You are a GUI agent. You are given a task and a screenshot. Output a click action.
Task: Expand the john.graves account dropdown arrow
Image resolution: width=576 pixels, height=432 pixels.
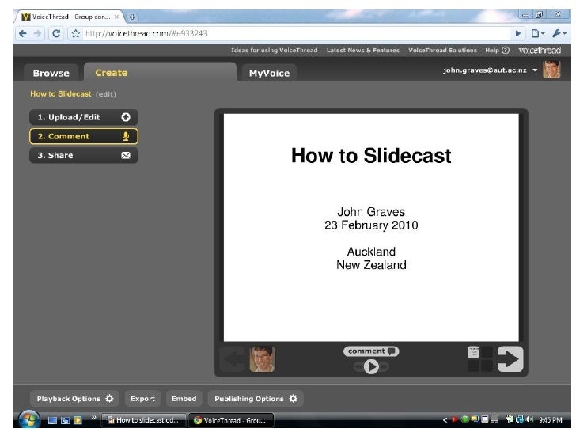tap(535, 70)
